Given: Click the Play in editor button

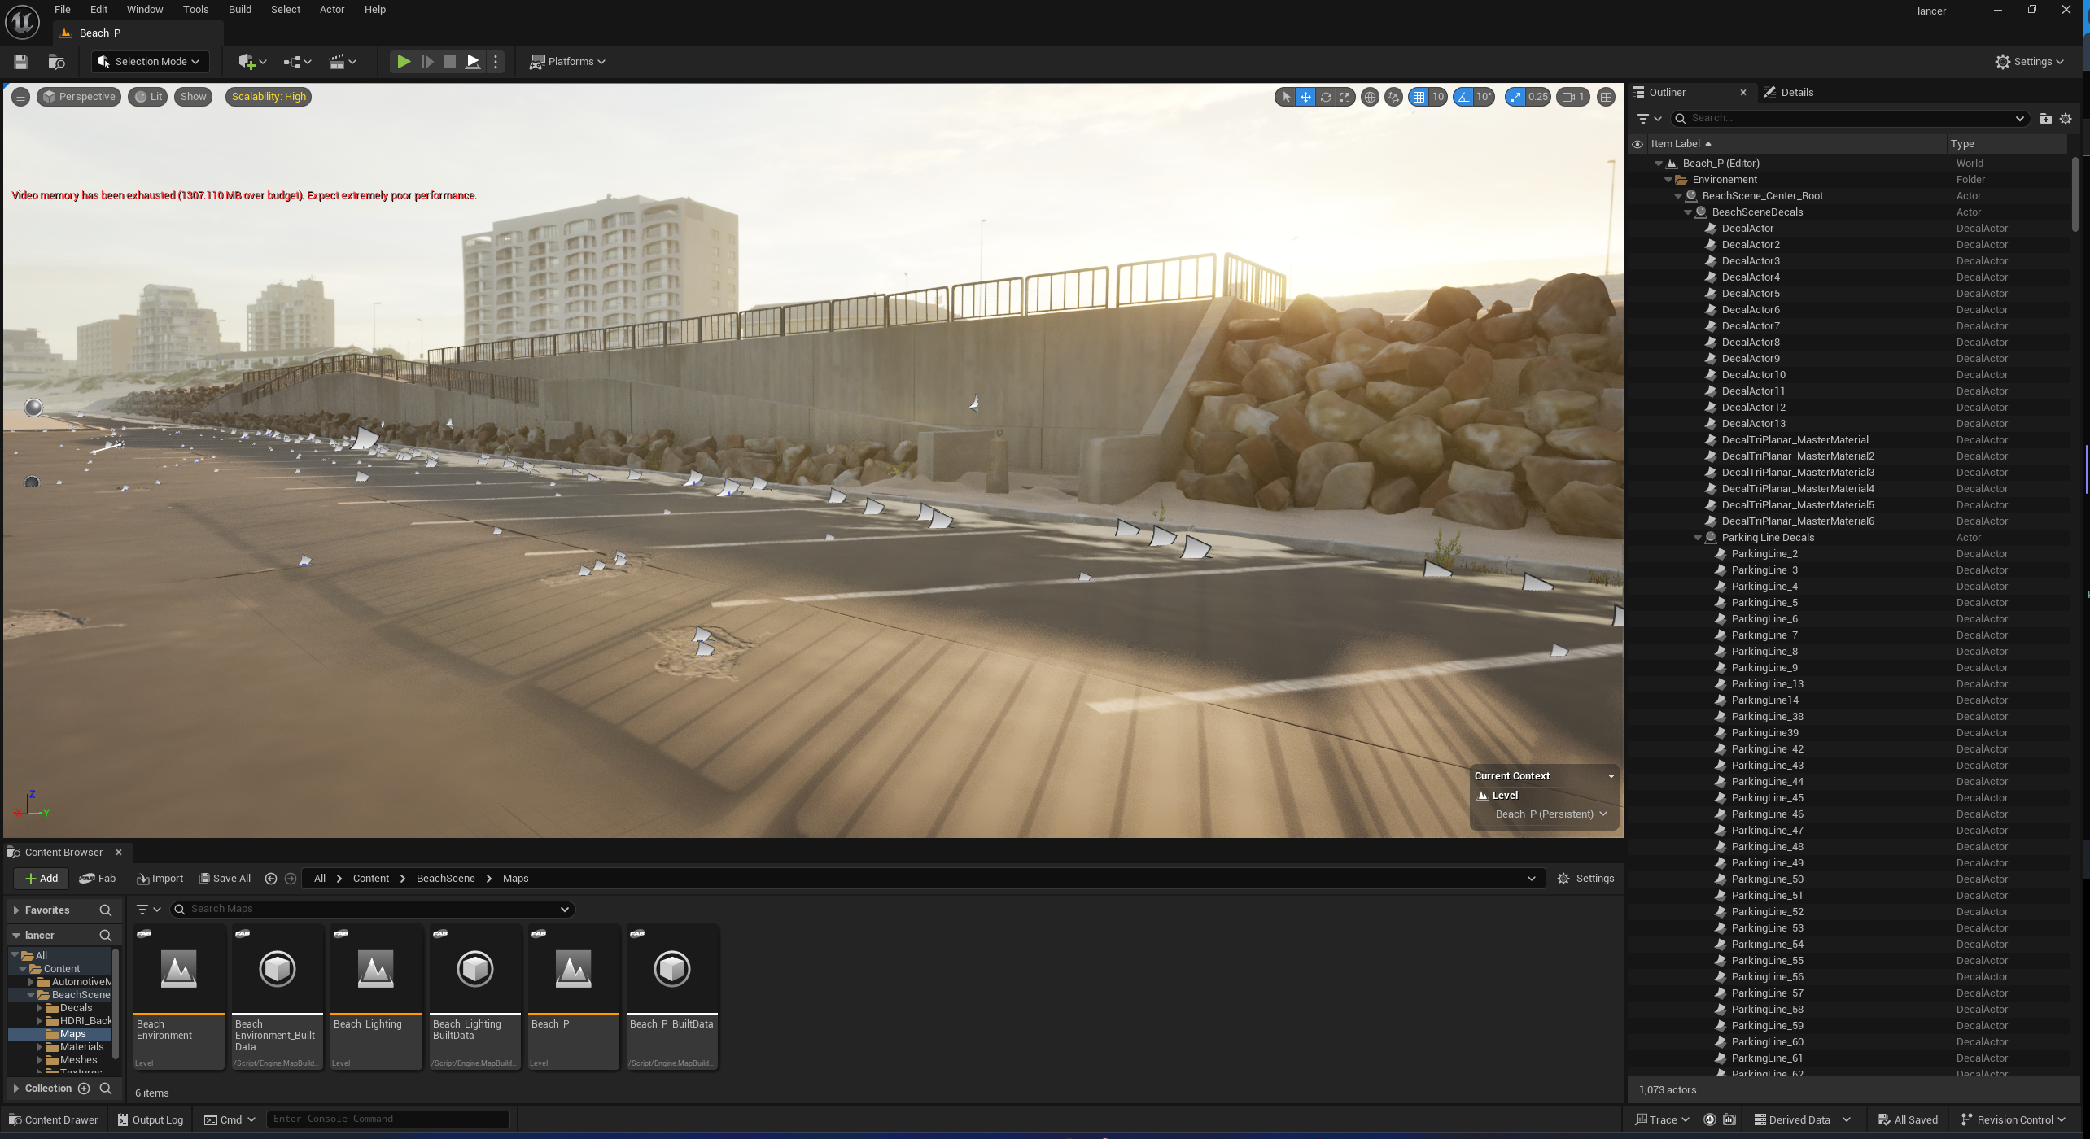Looking at the screenshot, I should tap(403, 62).
